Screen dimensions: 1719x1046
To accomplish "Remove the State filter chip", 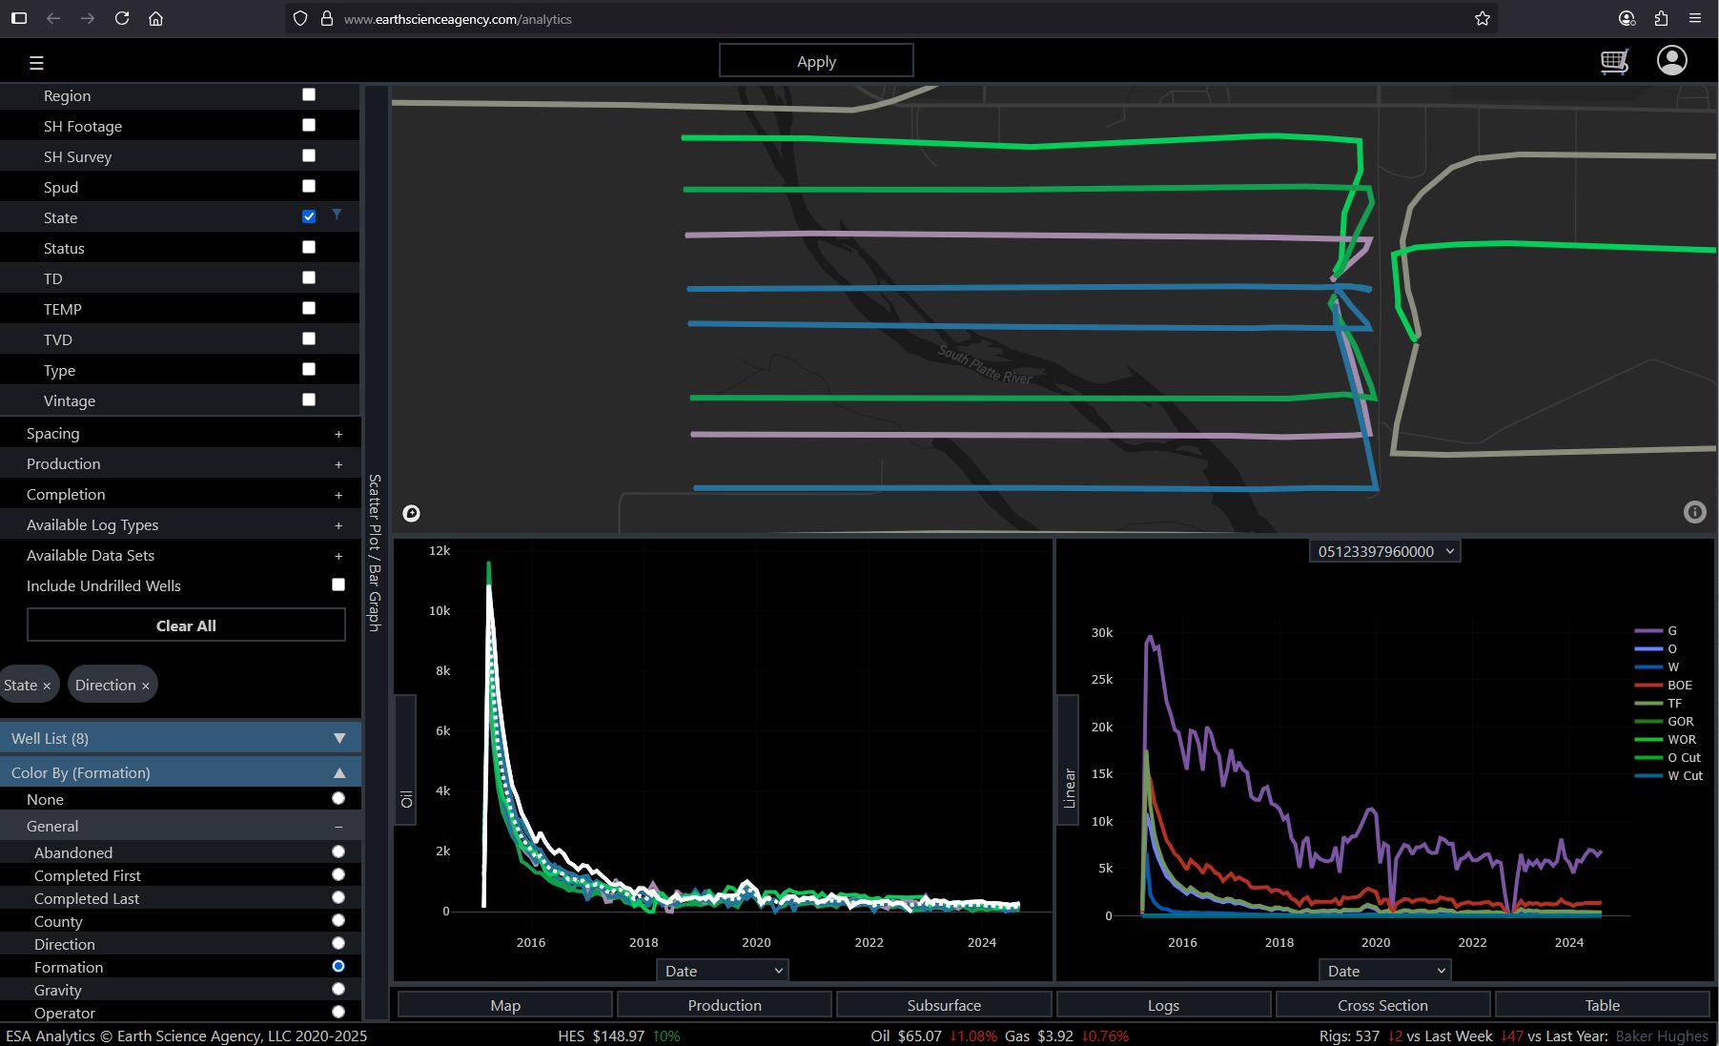I will (x=47, y=686).
